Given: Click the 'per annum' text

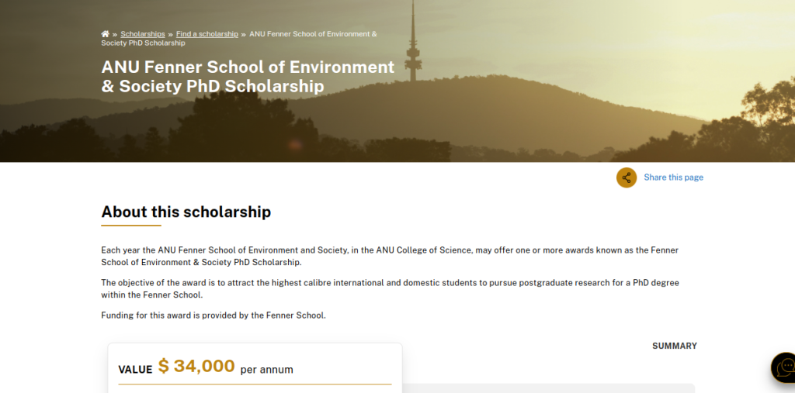Looking at the screenshot, I should [267, 370].
